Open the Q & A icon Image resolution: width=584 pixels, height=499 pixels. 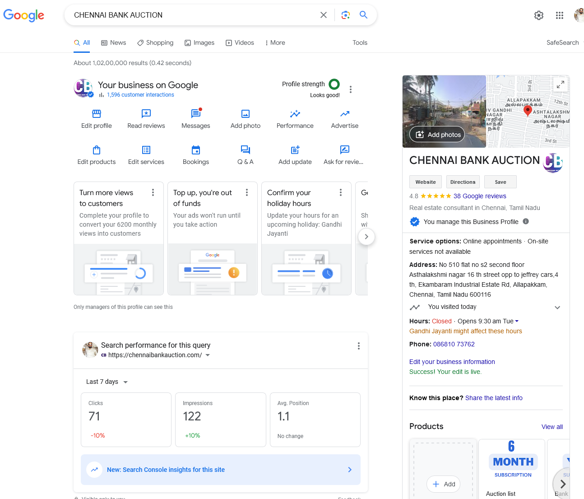click(x=245, y=150)
